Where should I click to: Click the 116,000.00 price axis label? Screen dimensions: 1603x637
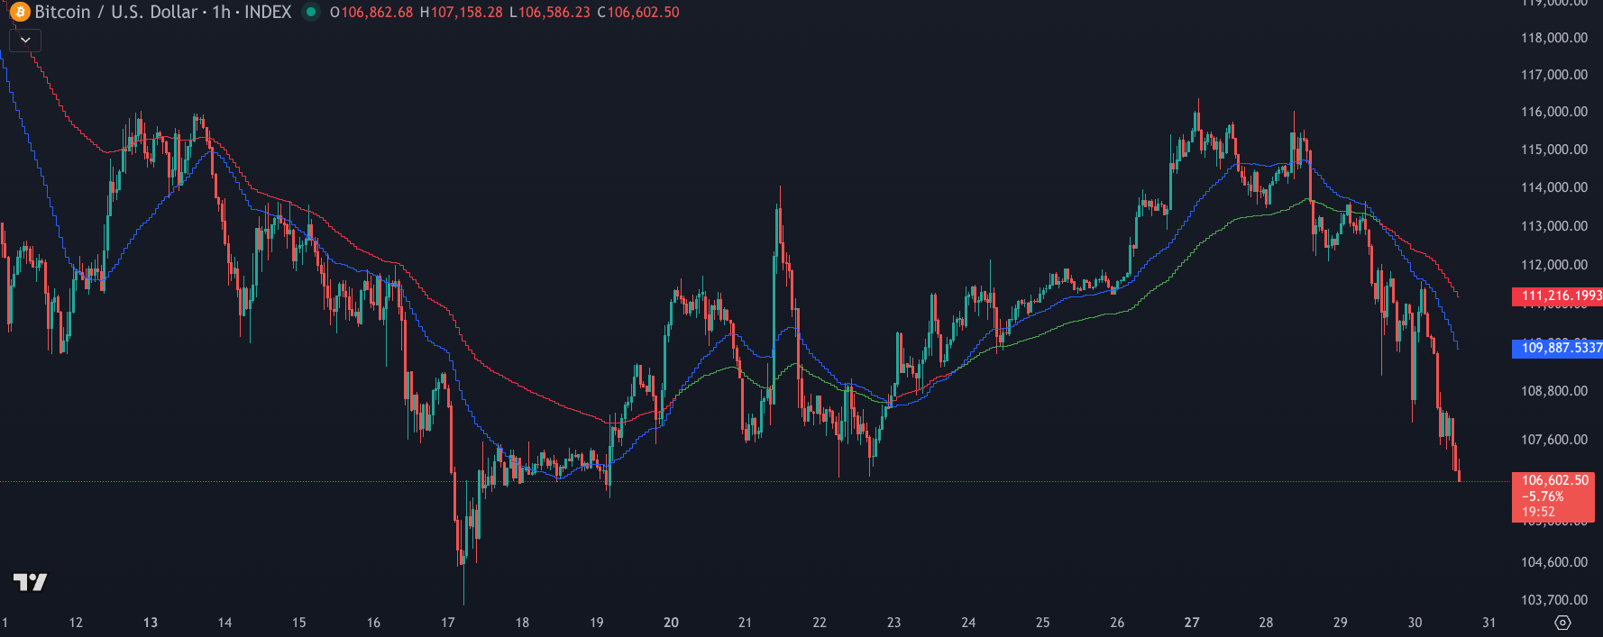pos(1554,112)
